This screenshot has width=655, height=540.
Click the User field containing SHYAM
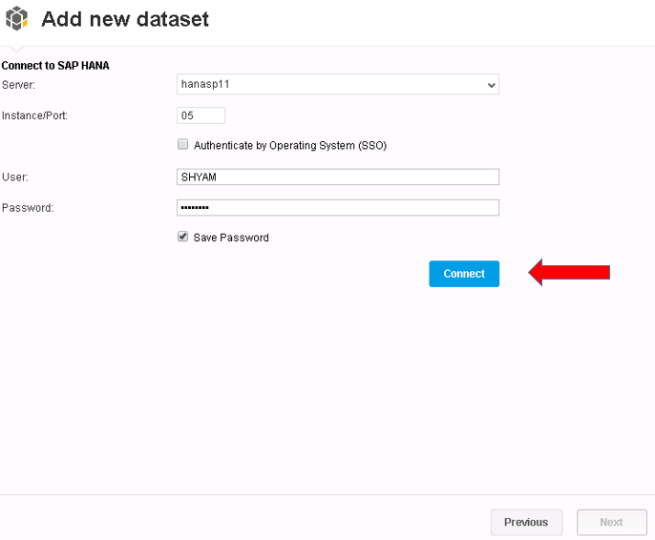click(x=338, y=177)
